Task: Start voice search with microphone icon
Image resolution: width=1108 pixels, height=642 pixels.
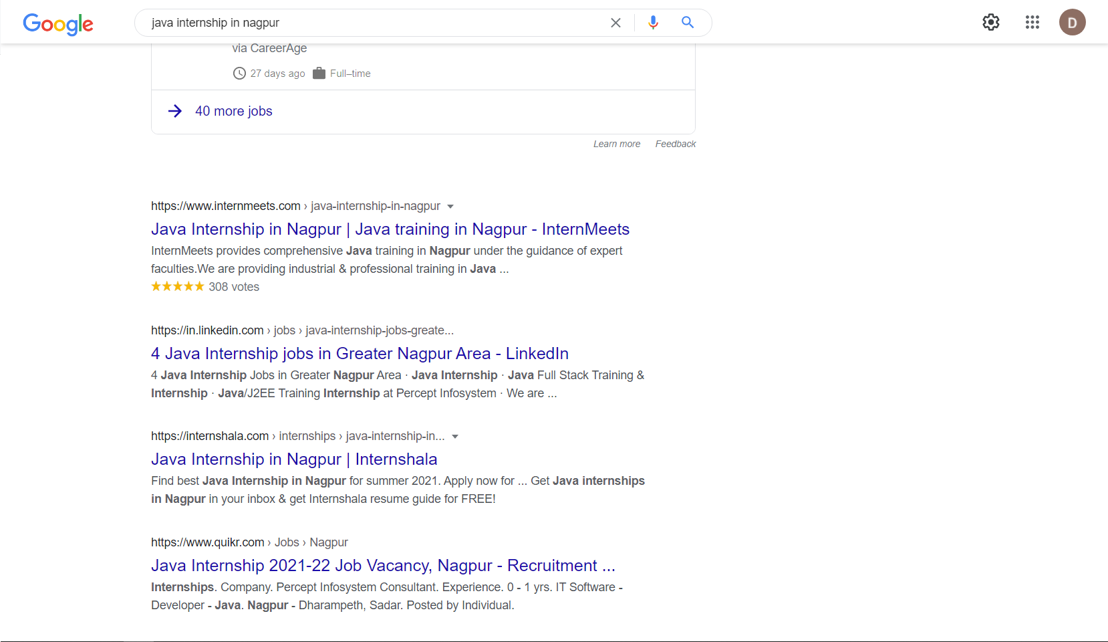Action: click(x=653, y=23)
